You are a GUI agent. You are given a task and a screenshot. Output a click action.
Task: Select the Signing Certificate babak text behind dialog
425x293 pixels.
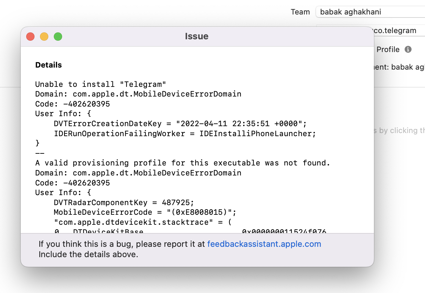(400, 67)
